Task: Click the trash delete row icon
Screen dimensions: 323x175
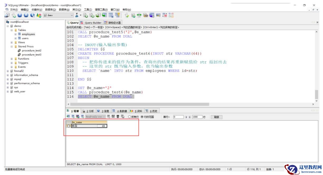Action: pyautogui.click(x=118, y=116)
